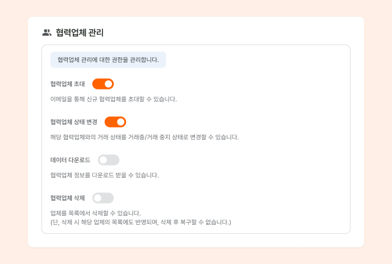Image resolution: width=392 pixels, height=264 pixels.
Task: Click the people icon beside 협력업체 관리
Action: tap(46, 32)
